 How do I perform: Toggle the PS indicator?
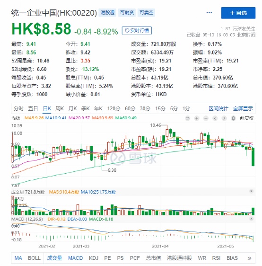coord(120,258)
